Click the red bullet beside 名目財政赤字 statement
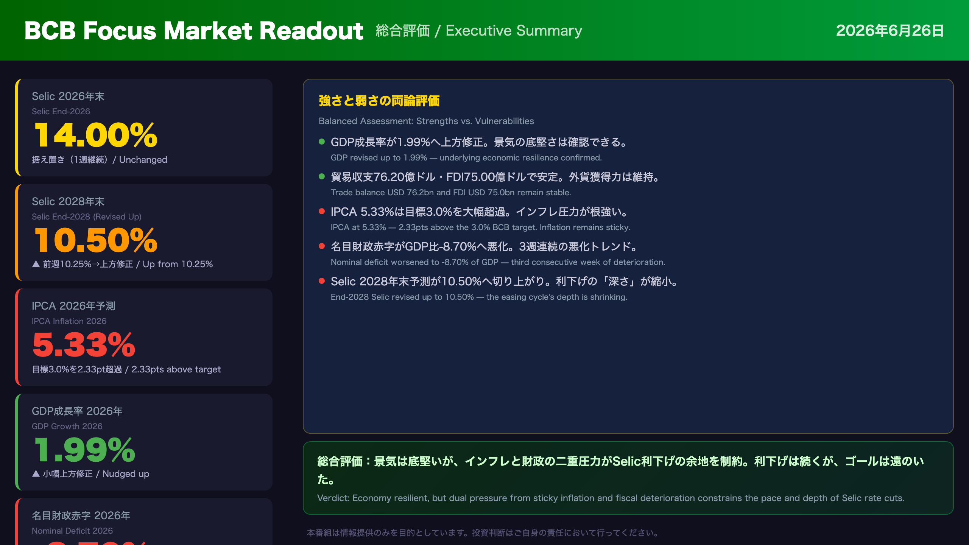 (x=322, y=246)
